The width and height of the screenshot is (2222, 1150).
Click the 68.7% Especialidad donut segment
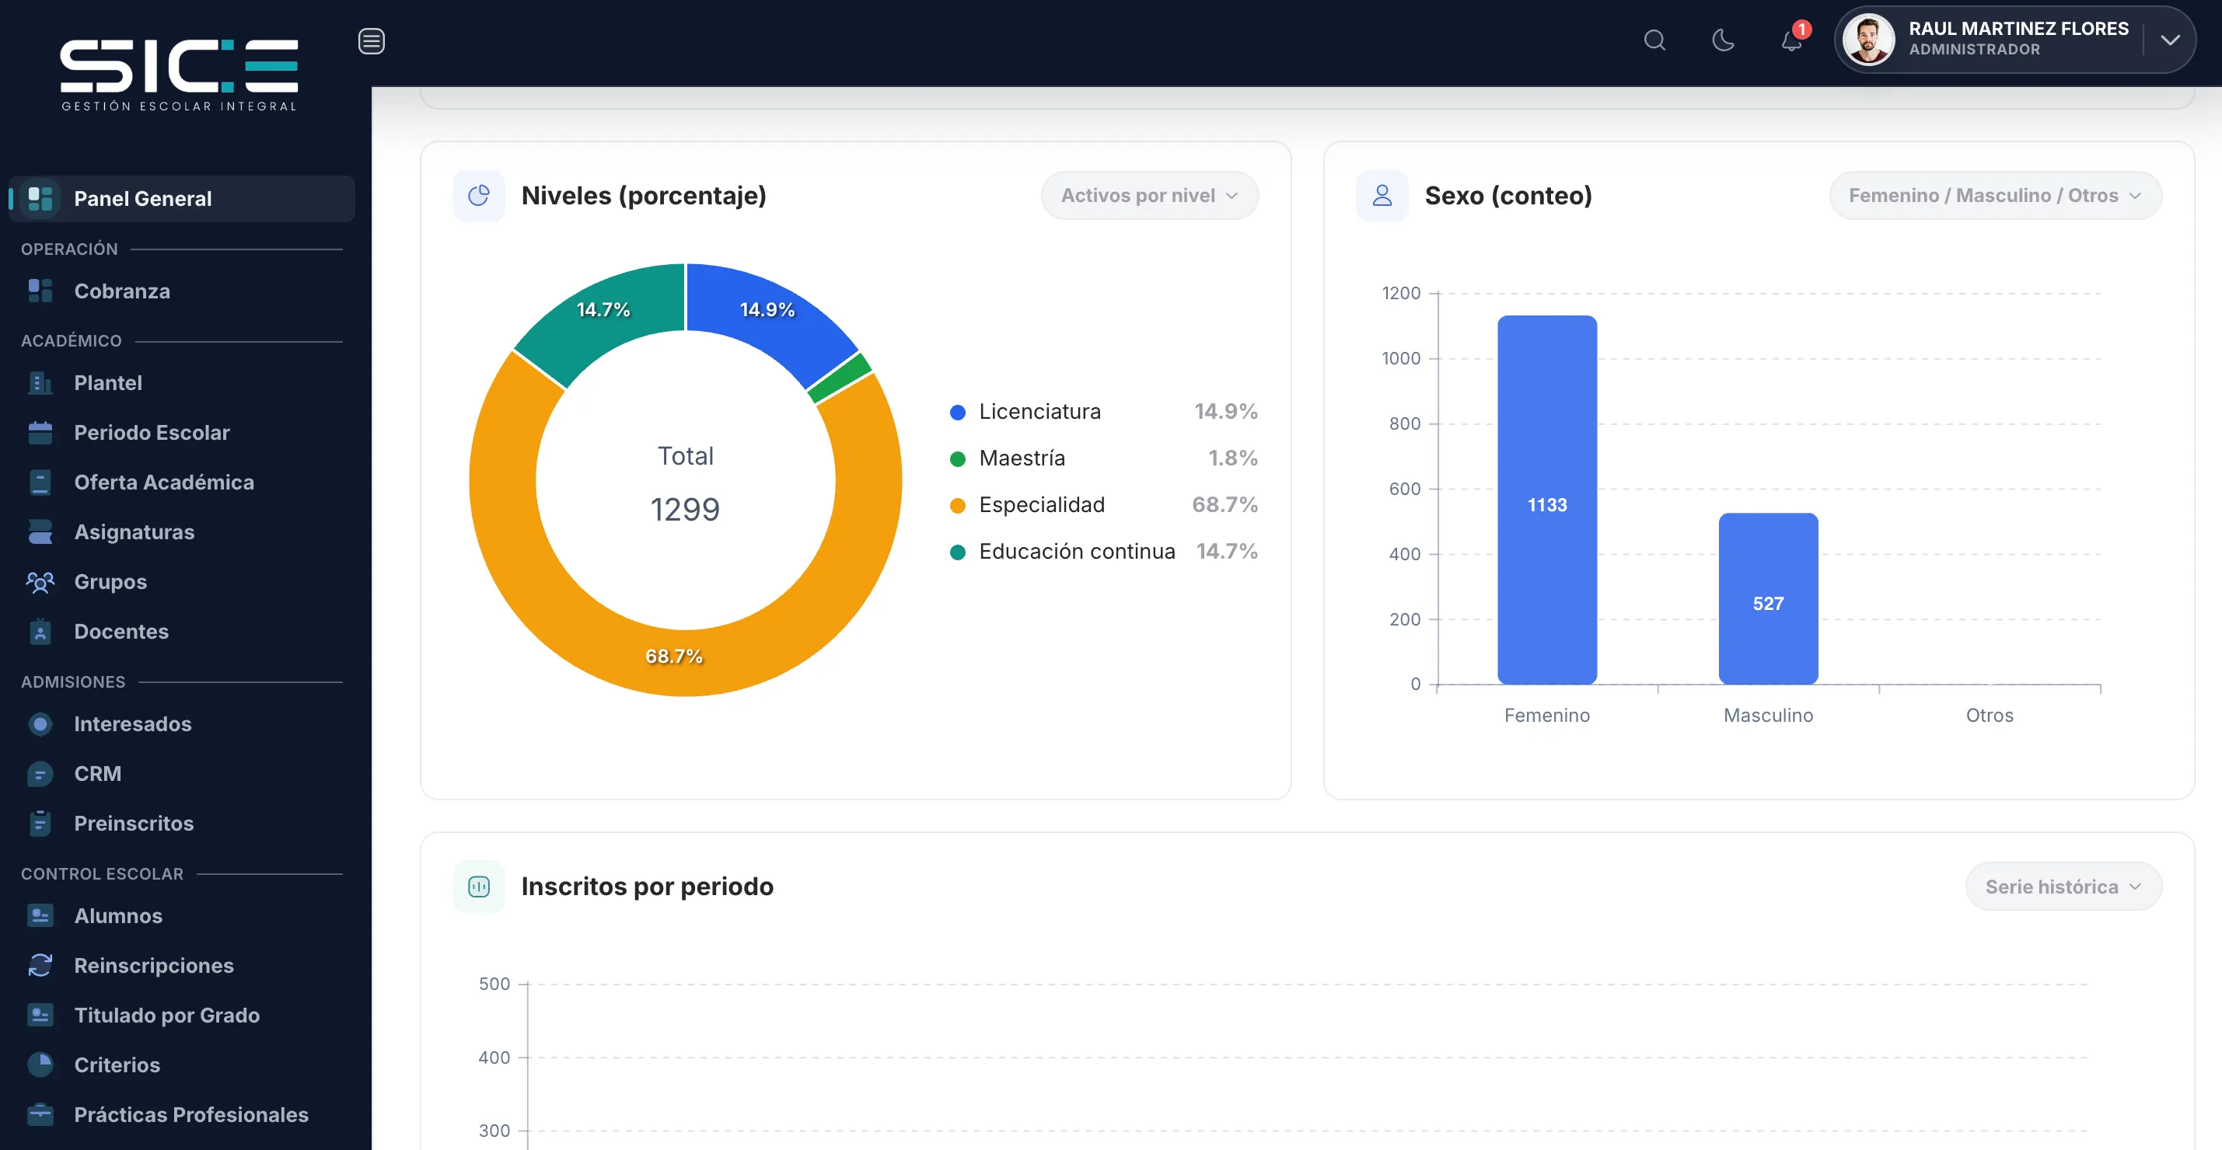point(675,656)
